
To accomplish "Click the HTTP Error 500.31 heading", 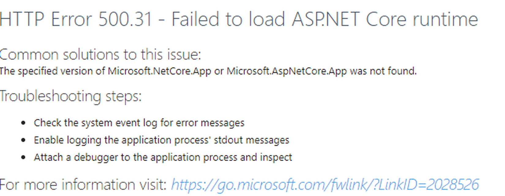I will tap(239, 19).
